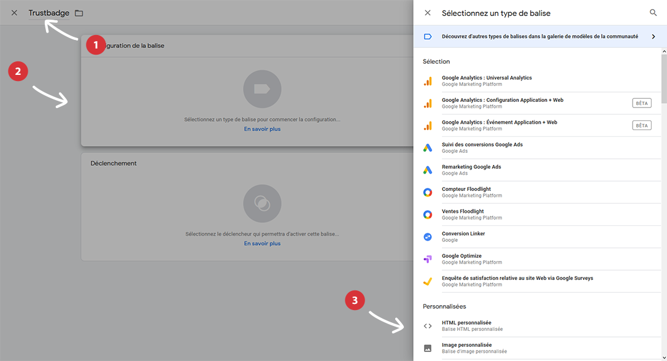Edit the Trustbadge tag name field
The height and width of the screenshot is (361, 667).
(49, 13)
